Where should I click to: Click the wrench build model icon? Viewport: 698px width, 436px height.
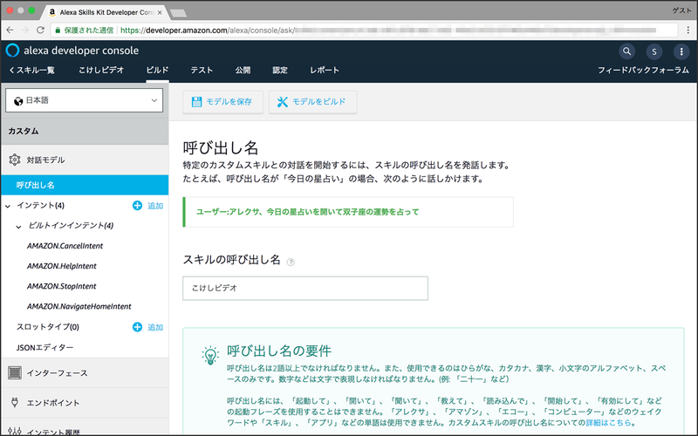click(x=282, y=102)
